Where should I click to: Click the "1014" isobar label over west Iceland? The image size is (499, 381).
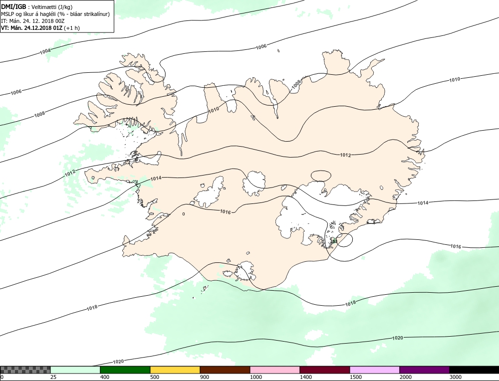[156, 179]
